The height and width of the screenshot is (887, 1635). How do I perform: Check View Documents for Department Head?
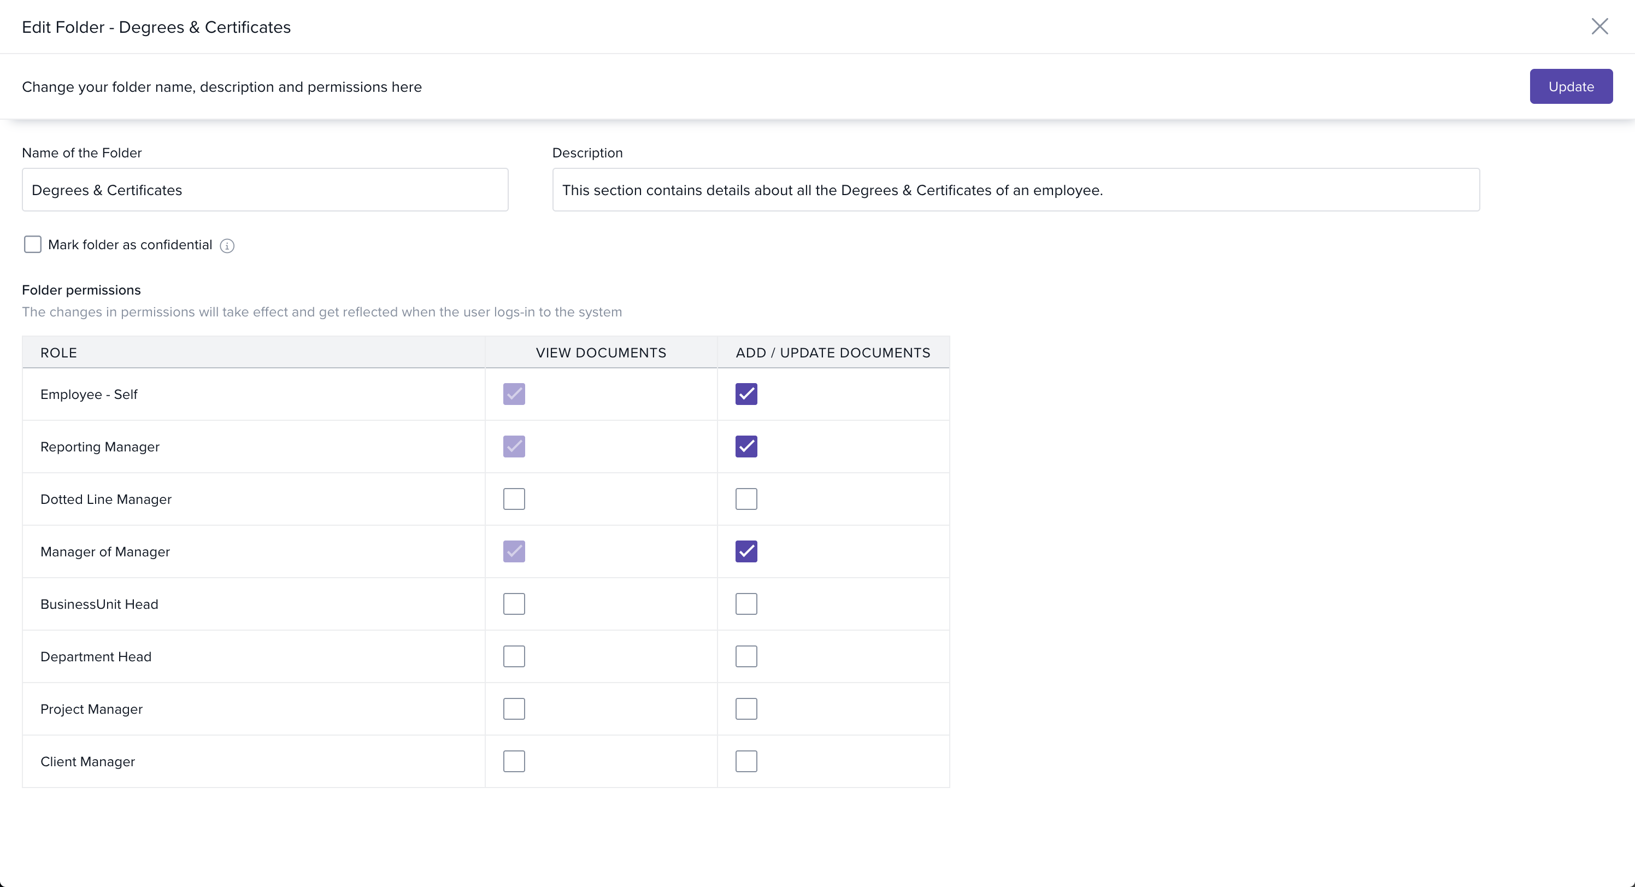[x=514, y=656]
